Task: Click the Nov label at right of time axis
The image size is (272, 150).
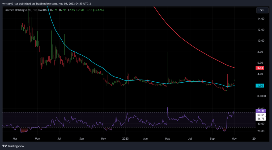Action: (x=234, y=139)
